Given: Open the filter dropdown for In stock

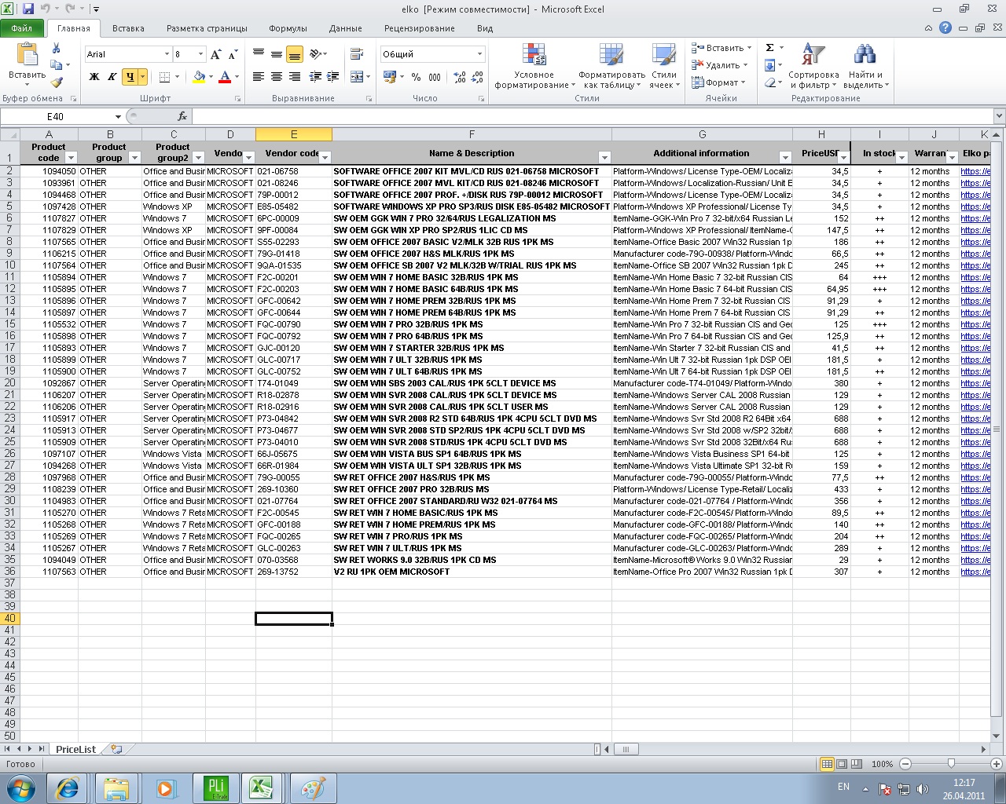Looking at the screenshot, I should [x=901, y=158].
